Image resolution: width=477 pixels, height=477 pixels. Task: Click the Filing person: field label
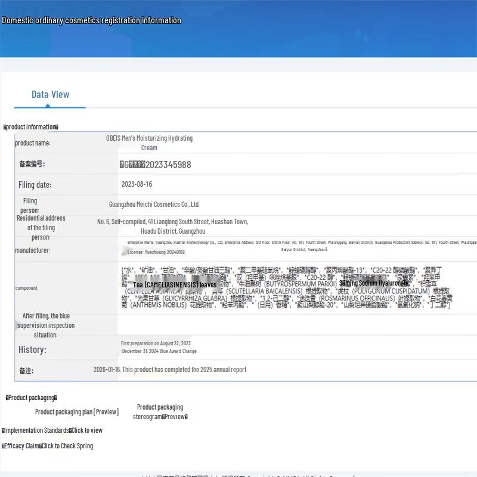pyautogui.click(x=30, y=206)
